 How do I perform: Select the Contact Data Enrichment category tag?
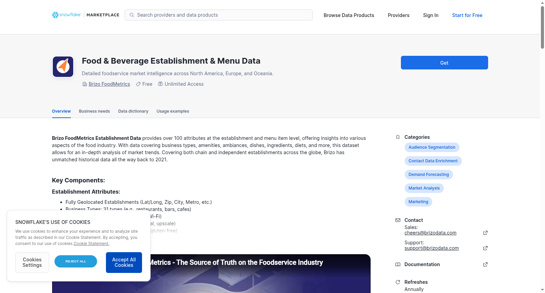pyautogui.click(x=433, y=161)
